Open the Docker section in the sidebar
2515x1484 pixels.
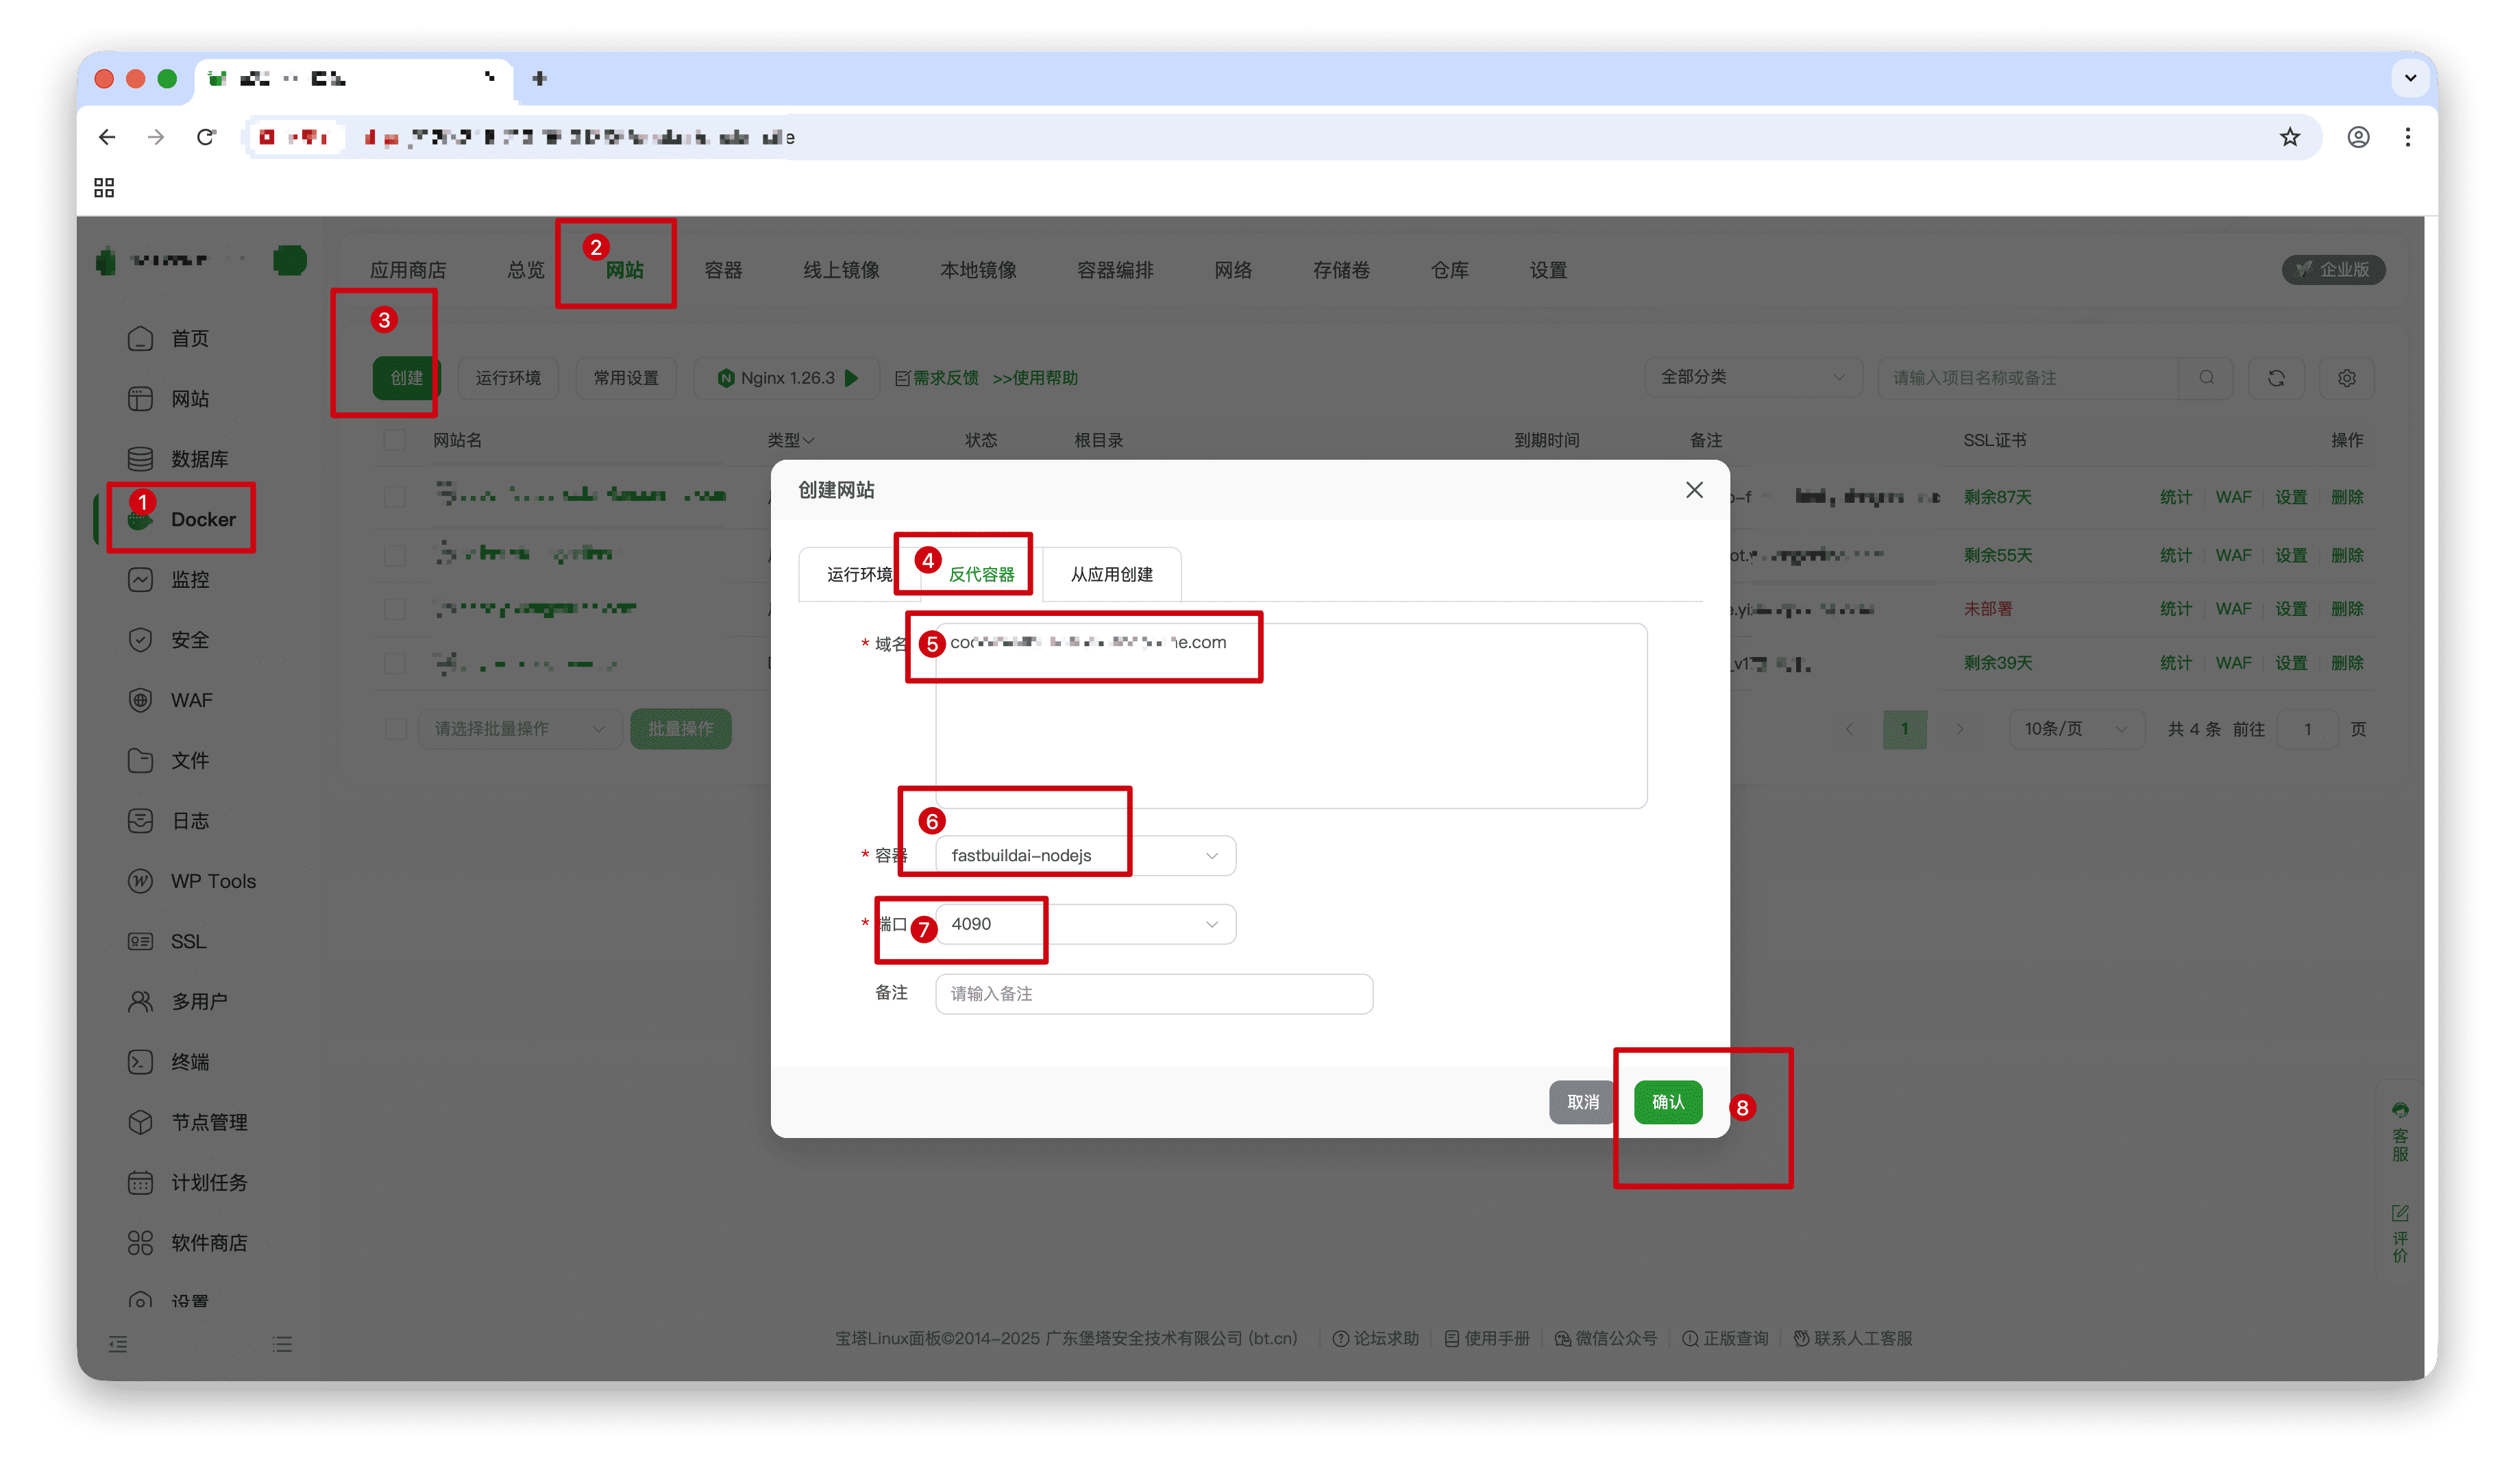tap(181, 518)
